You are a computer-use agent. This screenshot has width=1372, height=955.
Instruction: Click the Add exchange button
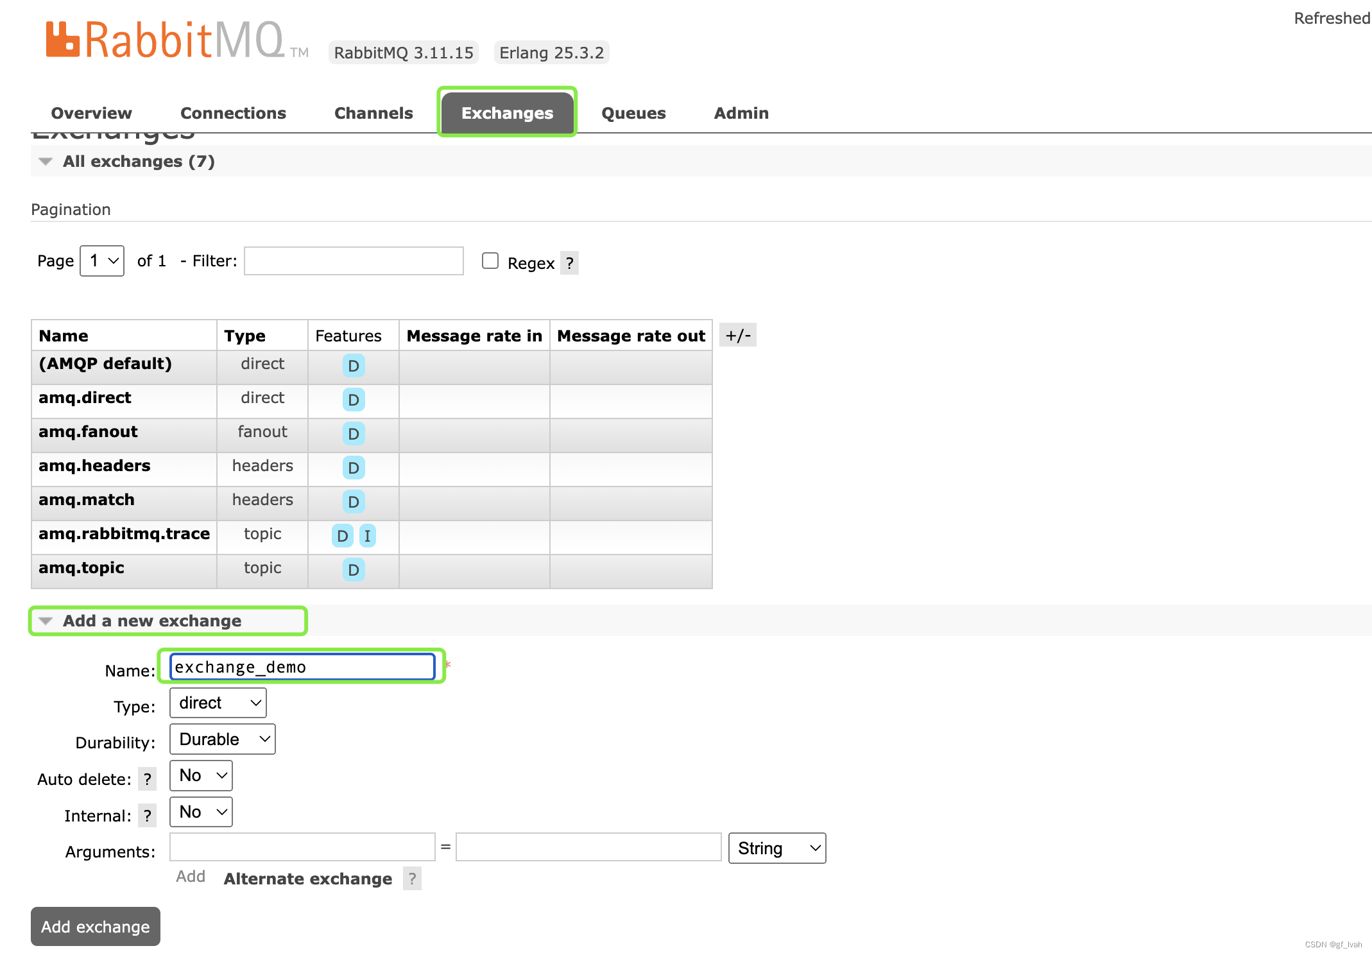(x=96, y=926)
